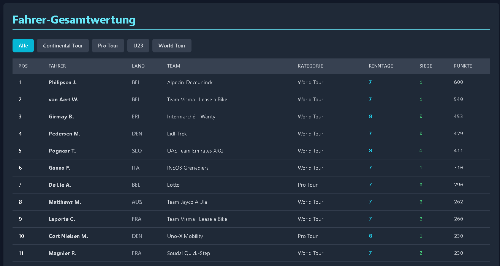Screen dimensions: 500x266
Task: Sort by the Punkte column header
Action: point(463,66)
